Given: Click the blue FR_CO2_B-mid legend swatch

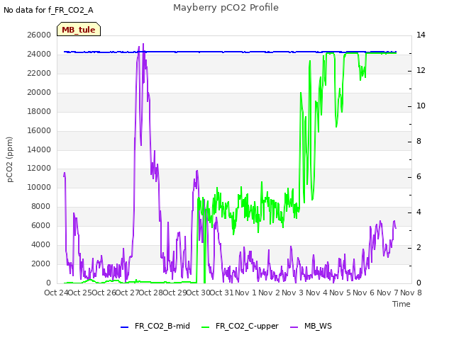Looking at the screenshot, I should pyautogui.click(x=125, y=327).
